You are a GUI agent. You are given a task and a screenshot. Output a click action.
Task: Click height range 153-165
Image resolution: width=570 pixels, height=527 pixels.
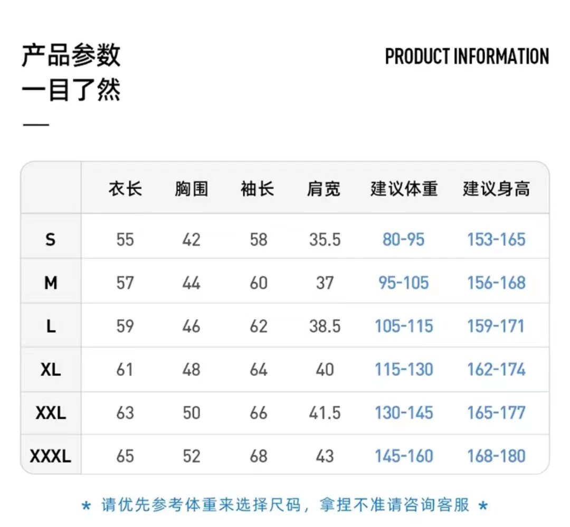pyautogui.click(x=496, y=240)
